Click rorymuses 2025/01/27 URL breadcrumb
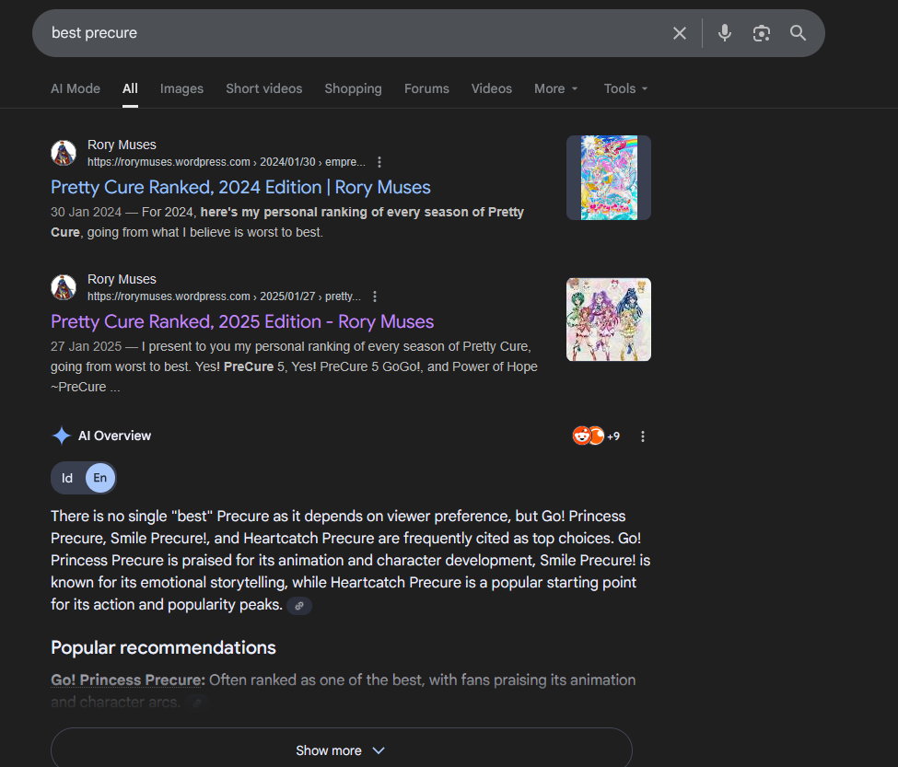Screen dimensions: 898x767 coord(224,296)
